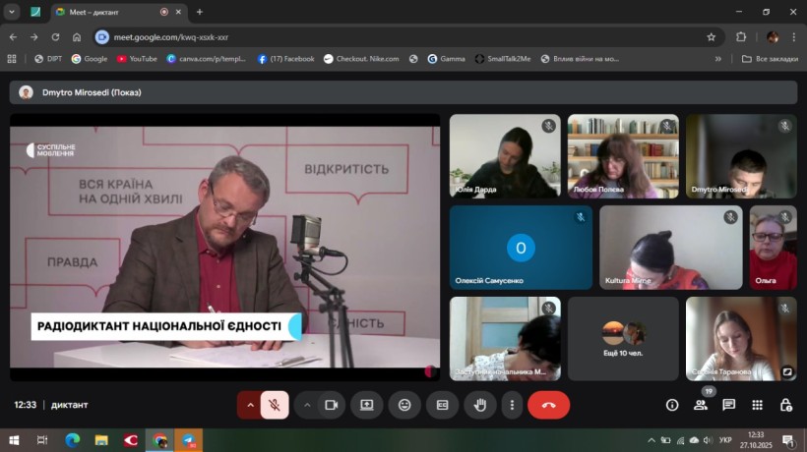
Task: Open the canva.com bookmark
Action: coord(207,59)
